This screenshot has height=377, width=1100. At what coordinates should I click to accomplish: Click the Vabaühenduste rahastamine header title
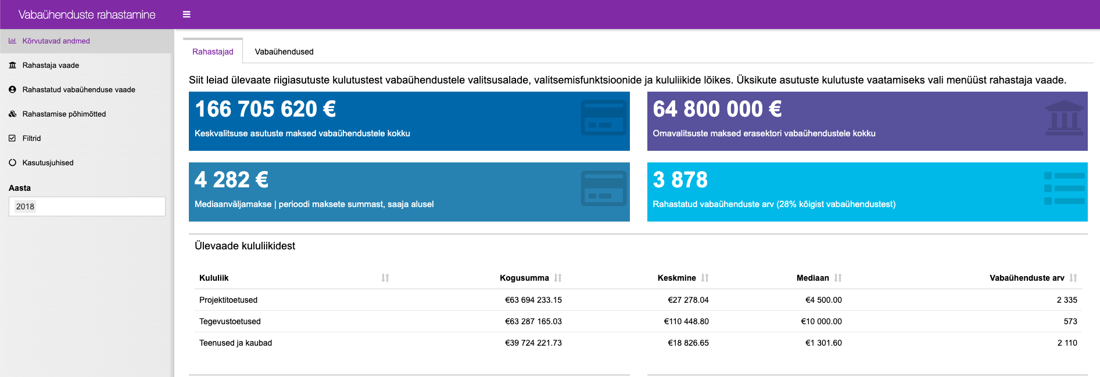87,14
